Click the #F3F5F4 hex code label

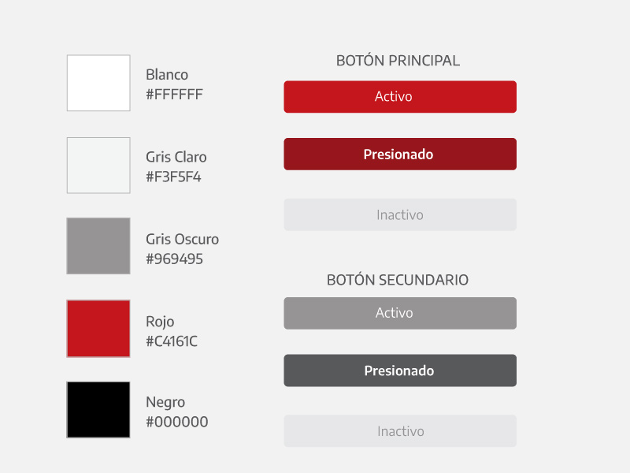pyautogui.click(x=173, y=177)
